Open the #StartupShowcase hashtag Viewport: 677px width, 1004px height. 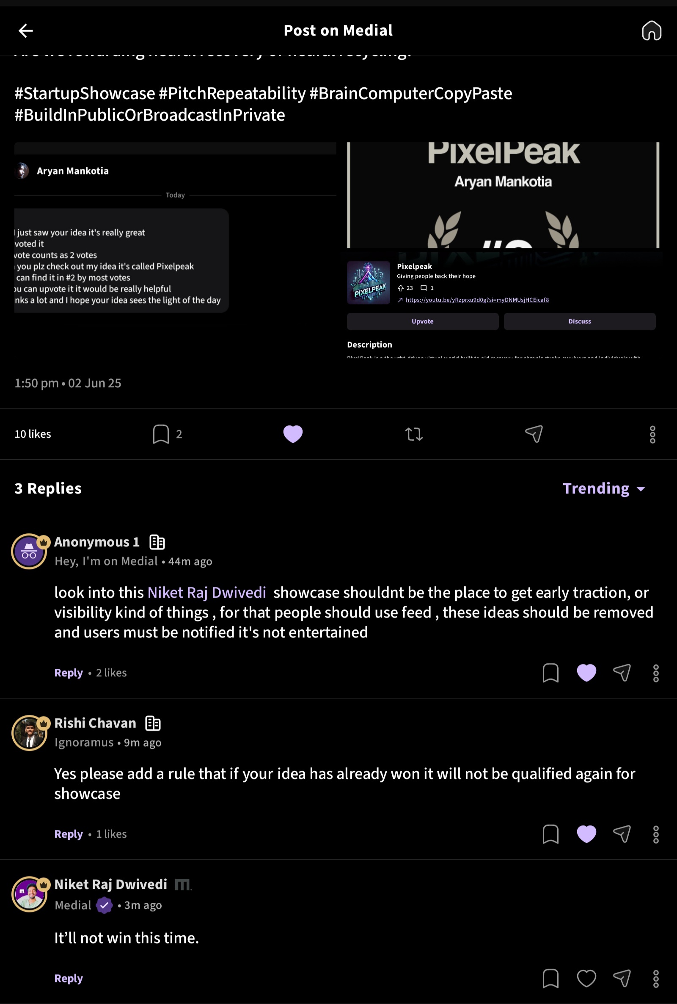pos(85,93)
